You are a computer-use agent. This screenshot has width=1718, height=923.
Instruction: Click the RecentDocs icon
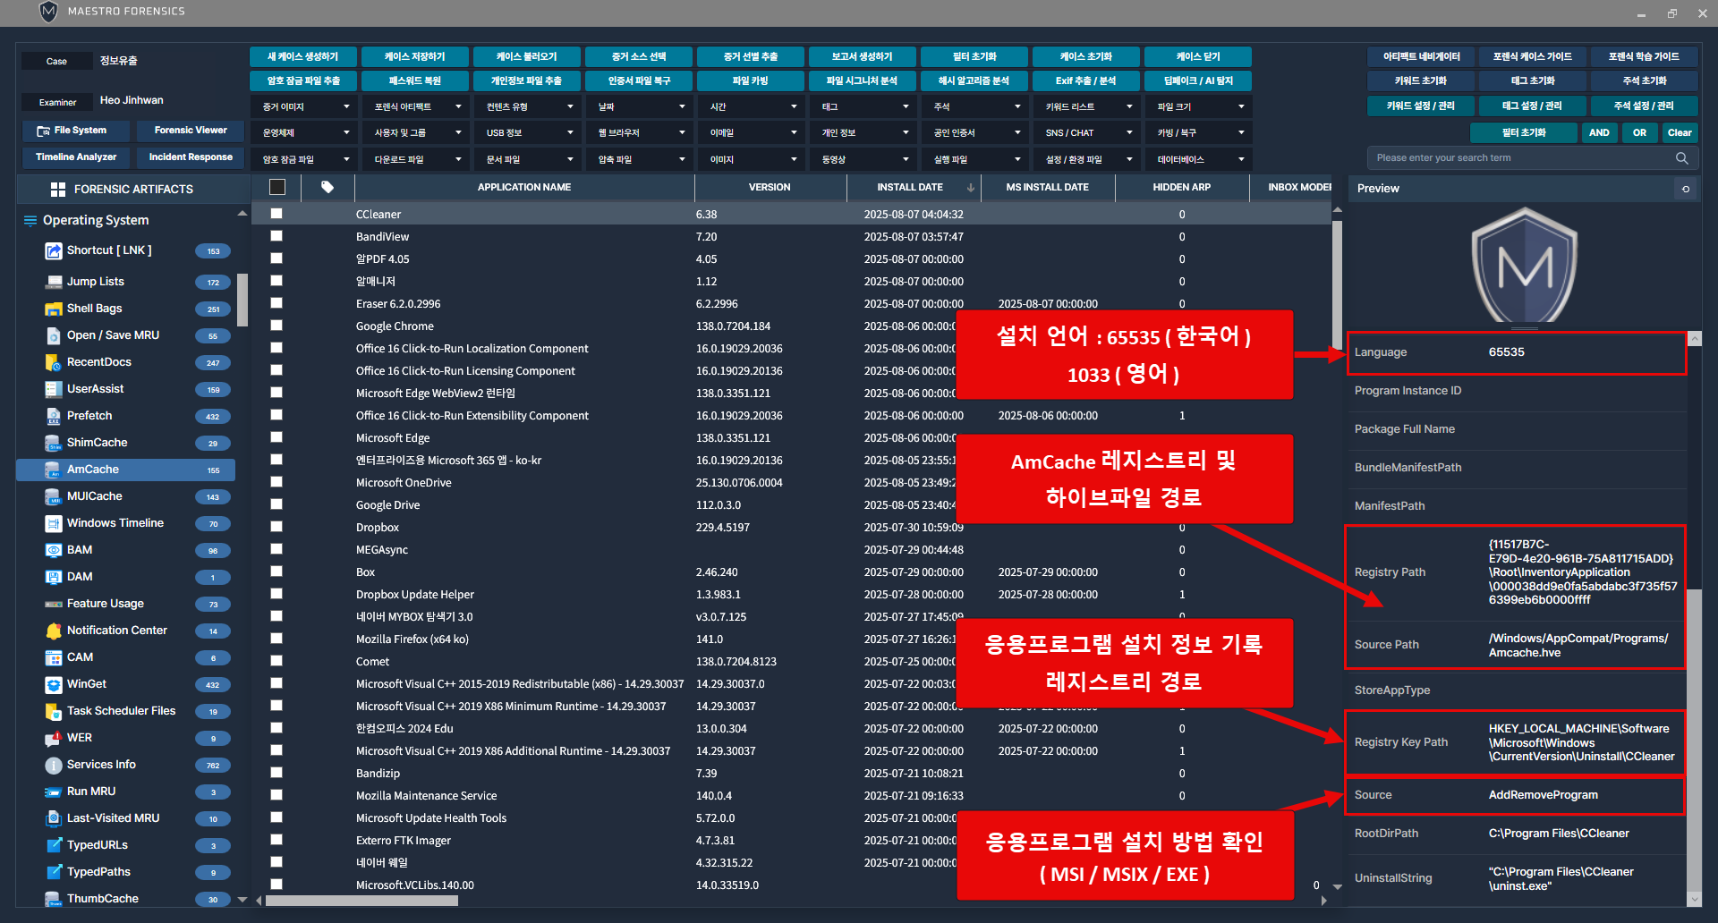click(53, 362)
